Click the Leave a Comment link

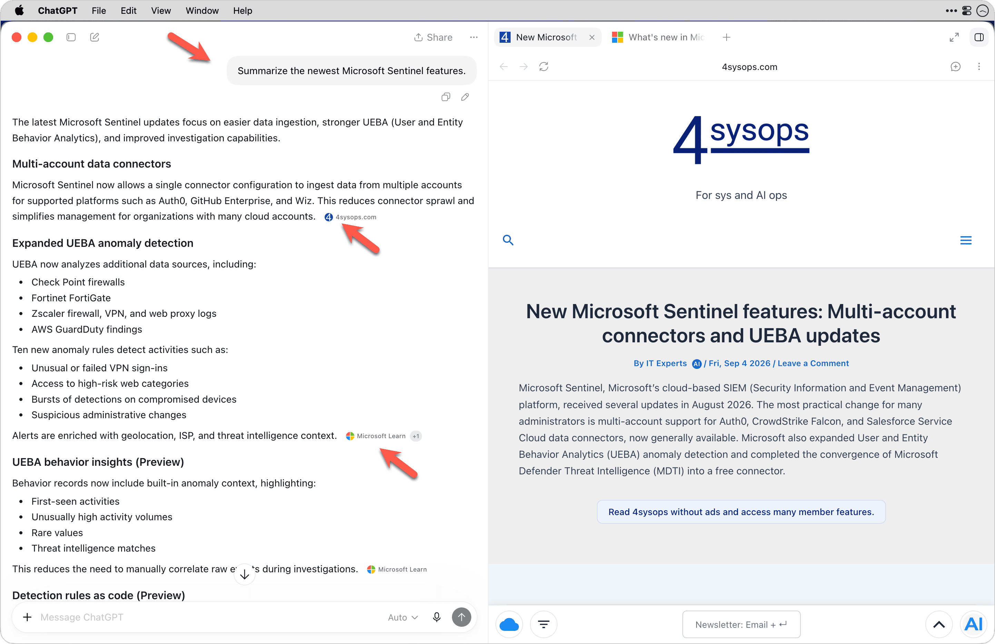813,363
